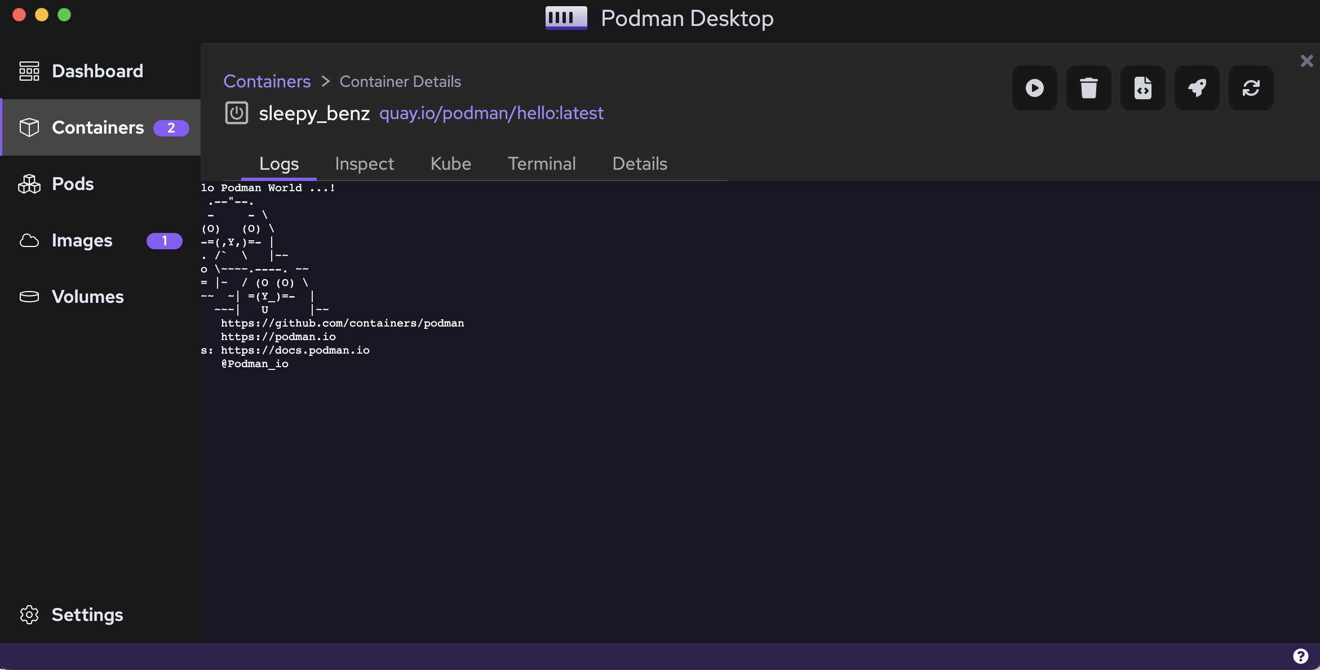The width and height of the screenshot is (1320, 670).
Task: Switch to the Kube tab
Action: [450, 164]
